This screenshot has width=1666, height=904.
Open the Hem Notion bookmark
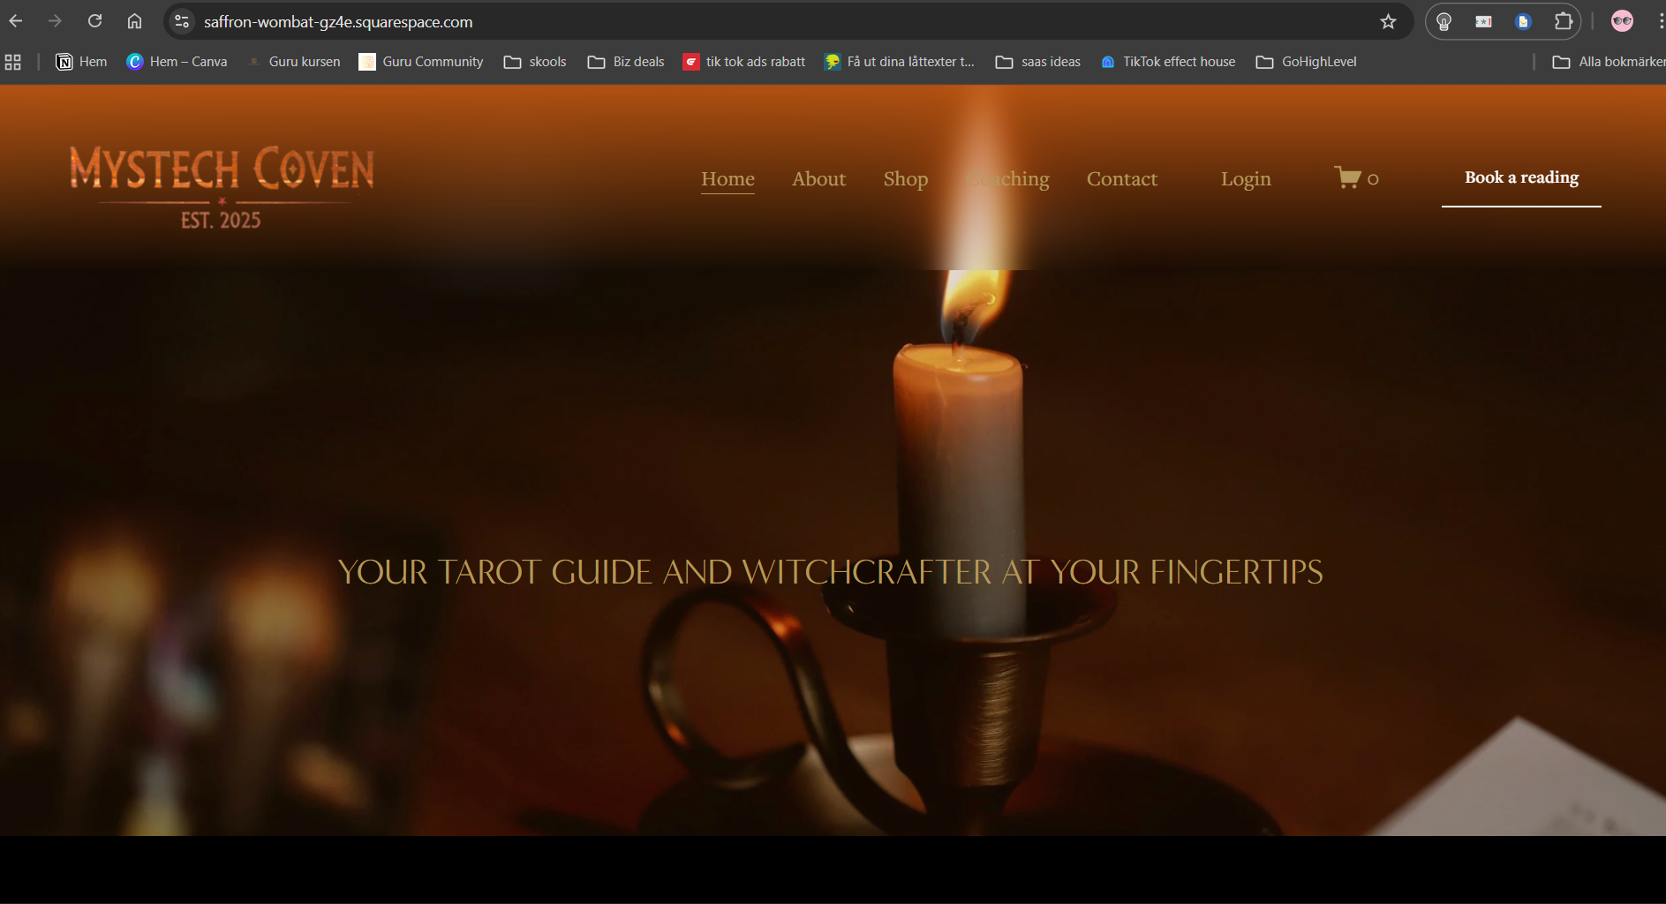point(80,61)
